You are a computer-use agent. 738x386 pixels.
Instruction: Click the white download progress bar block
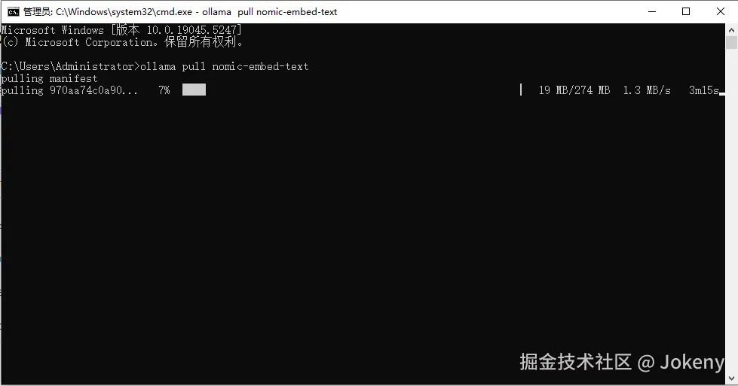click(x=194, y=90)
